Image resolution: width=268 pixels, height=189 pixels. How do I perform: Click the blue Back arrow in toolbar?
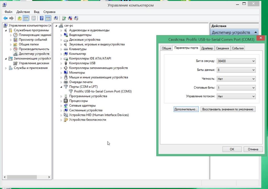pos(5,18)
